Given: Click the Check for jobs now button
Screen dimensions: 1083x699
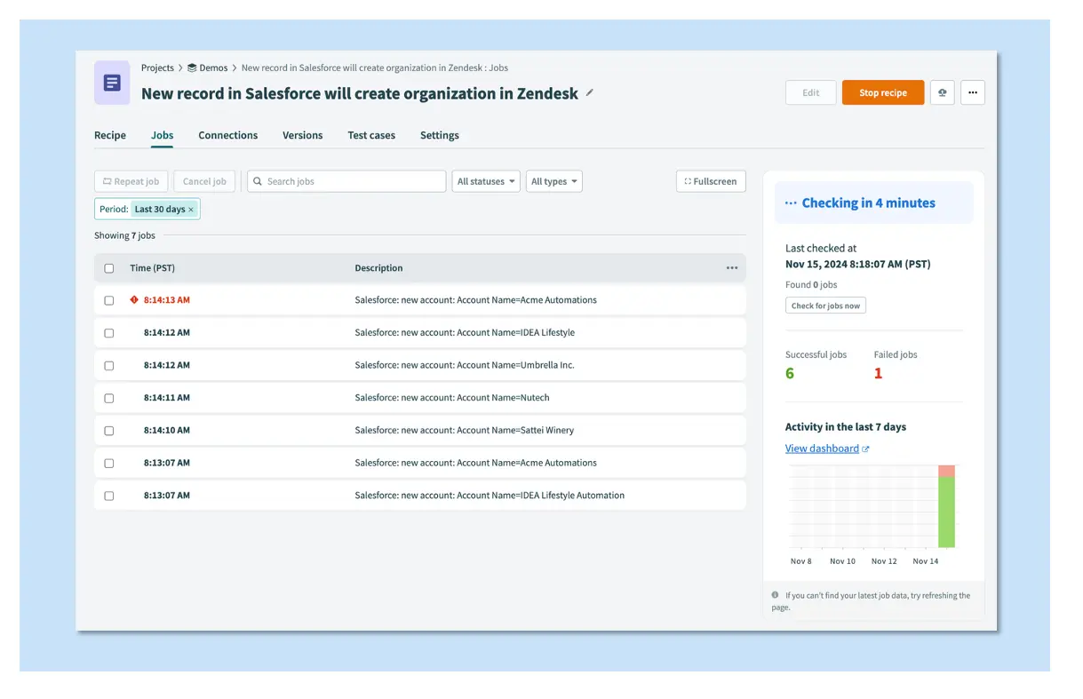Looking at the screenshot, I should pyautogui.click(x=824, y=305).
